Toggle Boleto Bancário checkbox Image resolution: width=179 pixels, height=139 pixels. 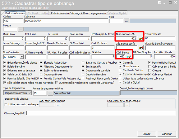[5, 66]
